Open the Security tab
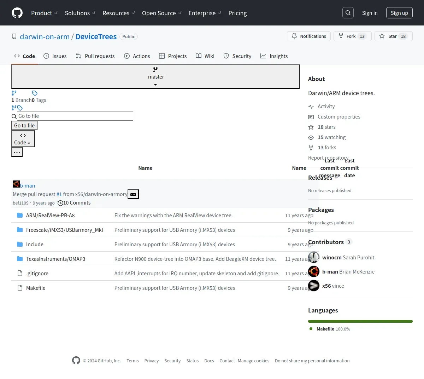This screenshot has width=424, height=379. 237,56
